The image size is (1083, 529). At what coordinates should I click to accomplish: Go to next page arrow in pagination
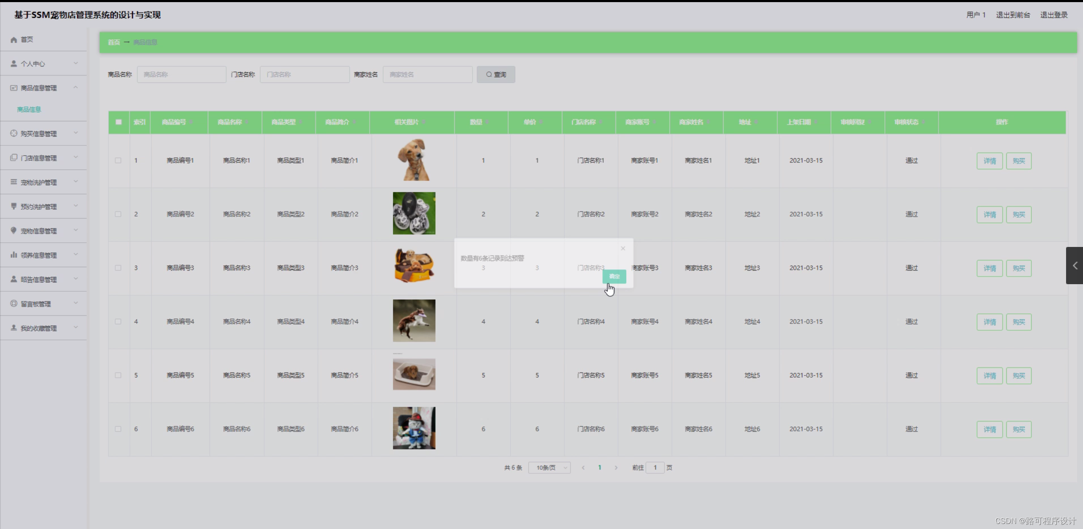tap(616, 468)
